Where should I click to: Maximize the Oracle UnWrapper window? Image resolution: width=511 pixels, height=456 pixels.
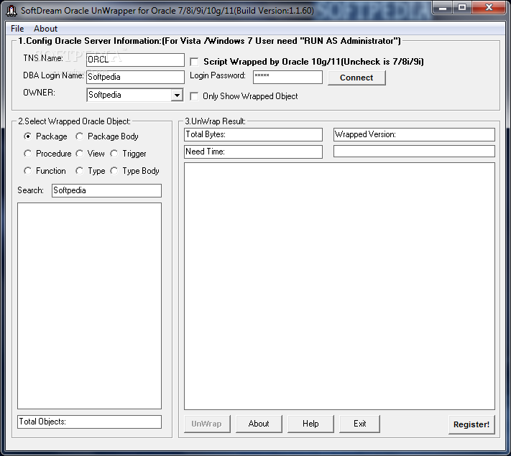(x=462, y=8)
